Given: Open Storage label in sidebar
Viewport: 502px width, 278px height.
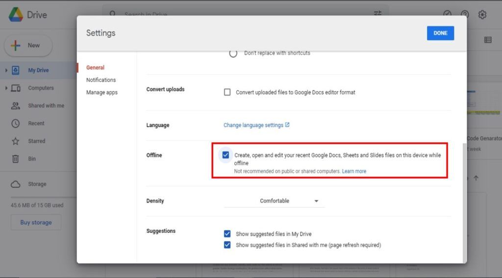Looking at the screenshot, I should (37, 184).
